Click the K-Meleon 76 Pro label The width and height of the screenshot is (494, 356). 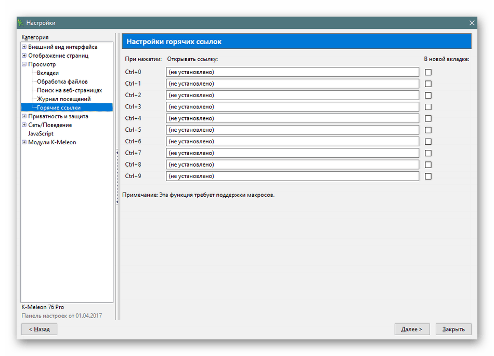click(43, 307)
